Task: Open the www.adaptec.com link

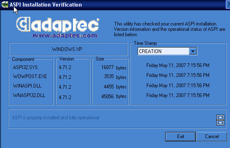Action: click(x=65, y=35)
